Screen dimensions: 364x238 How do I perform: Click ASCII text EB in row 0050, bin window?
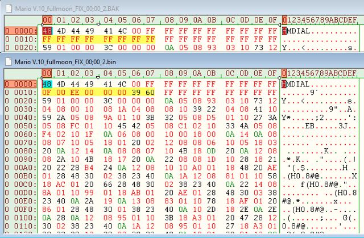point(309,126)
